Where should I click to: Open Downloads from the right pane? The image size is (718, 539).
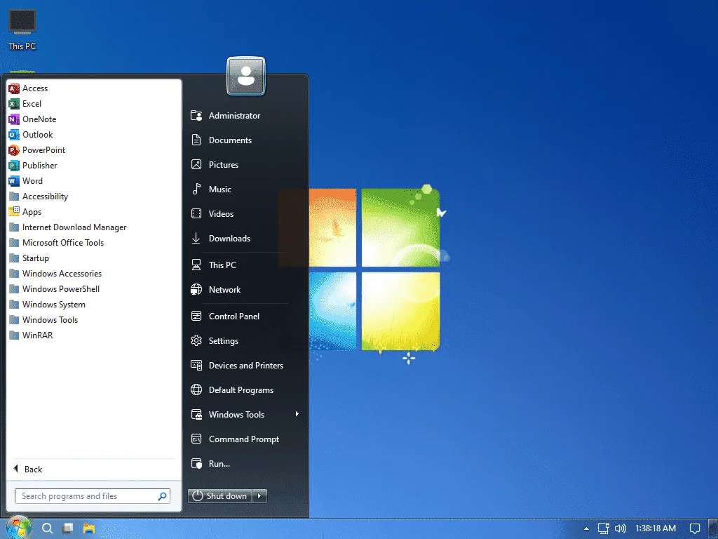pyautogui.click(x=245, y=239)
